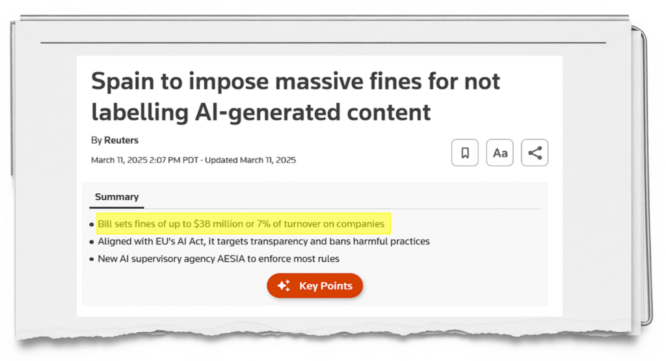Screen dimensions: 666x361
Task: Click the word 'By' before Reuters
Action: coord(96,140)
